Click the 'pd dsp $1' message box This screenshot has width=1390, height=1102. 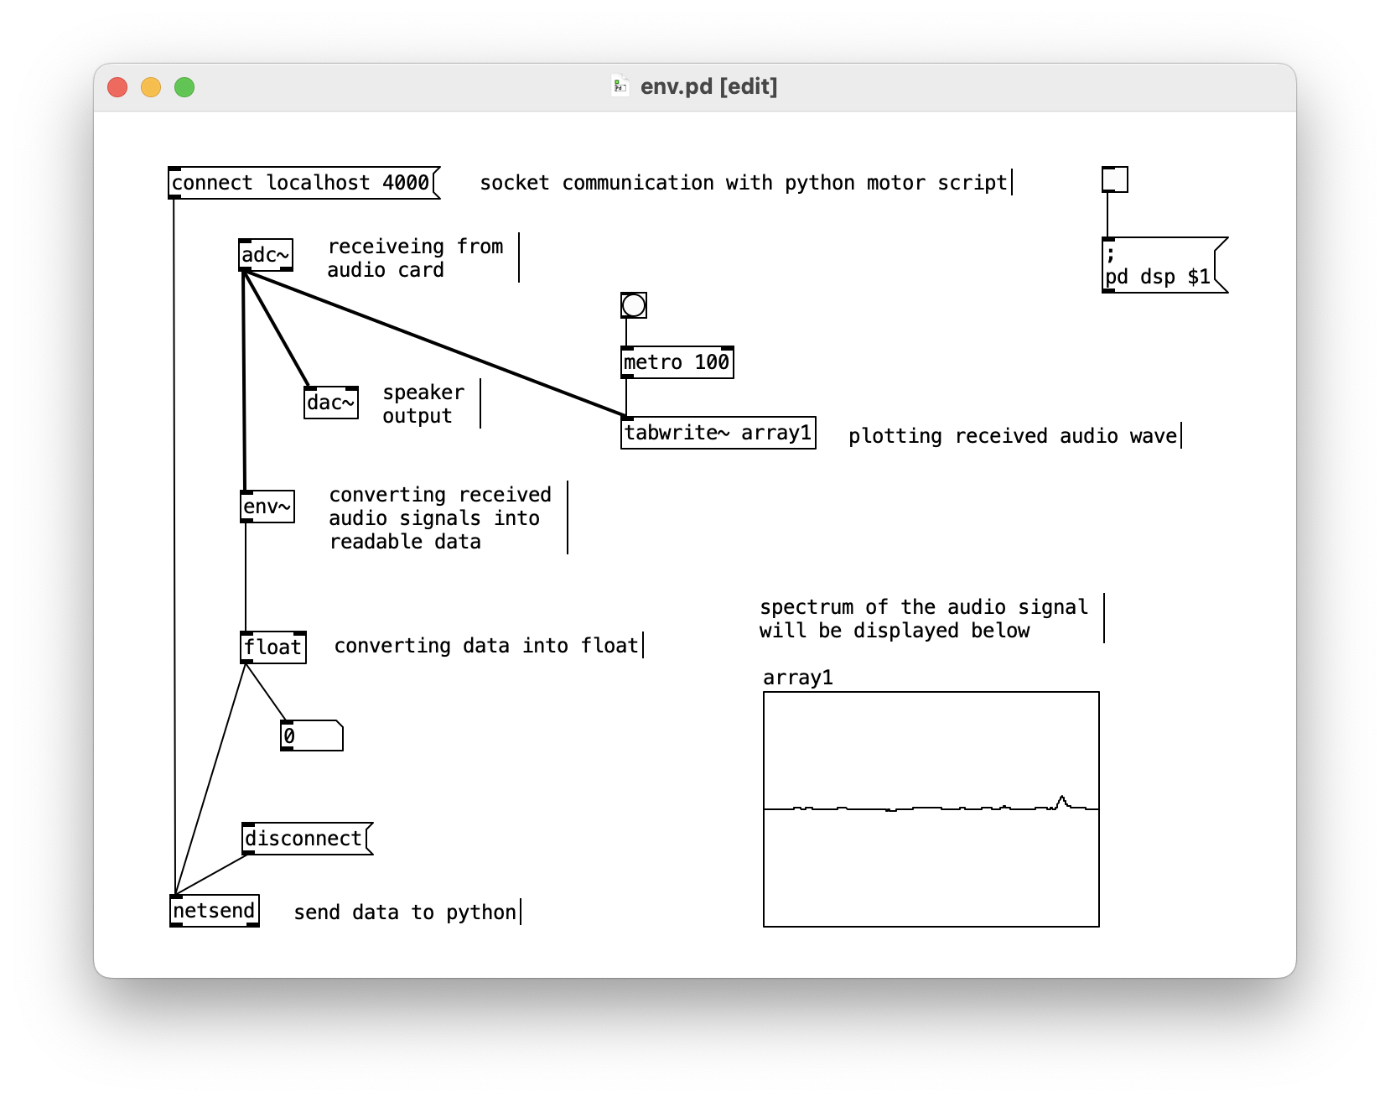click(x=1164, y=265)
